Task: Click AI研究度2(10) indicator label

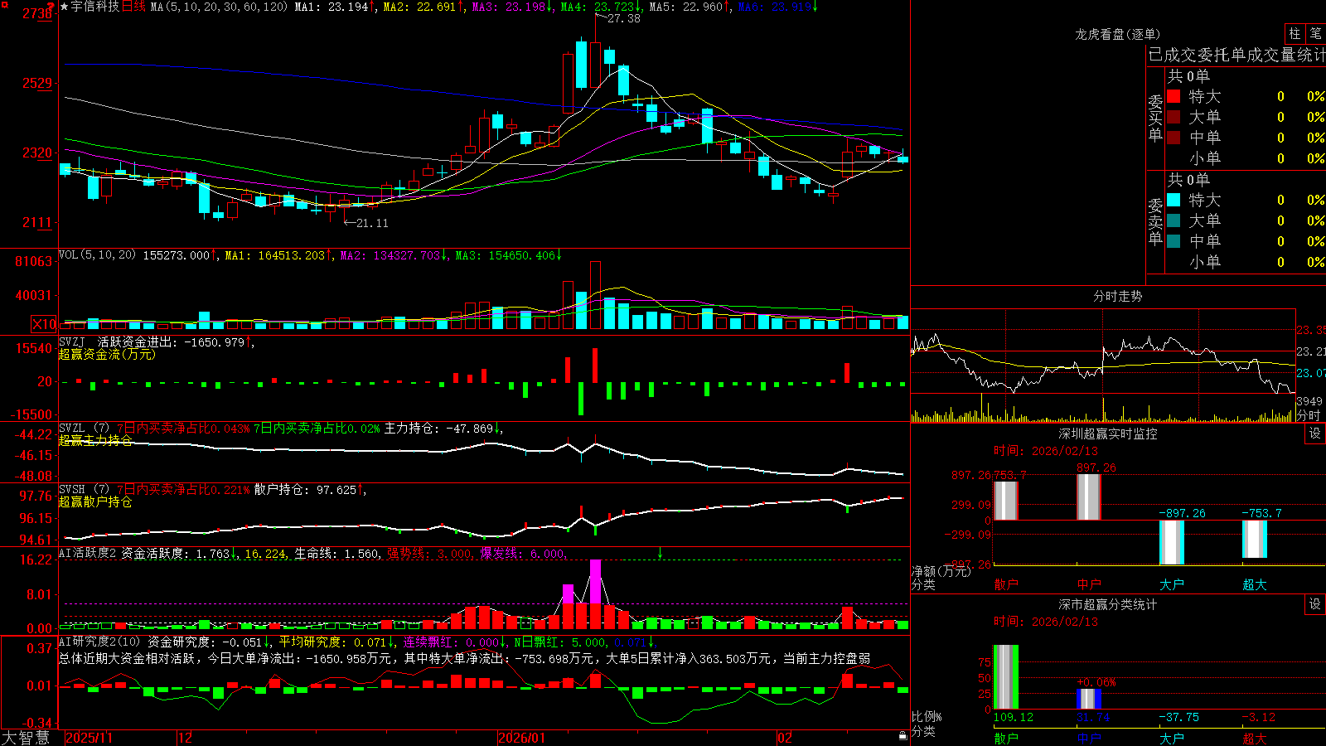Action: [x=99, y=642]
